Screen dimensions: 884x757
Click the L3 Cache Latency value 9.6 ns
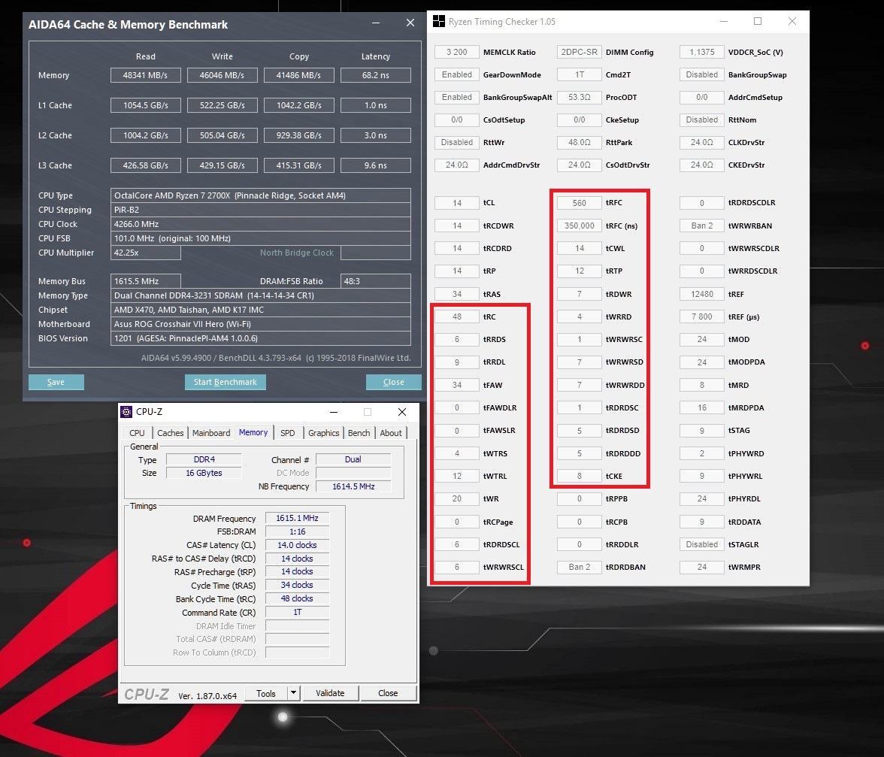tap(376, 165)
